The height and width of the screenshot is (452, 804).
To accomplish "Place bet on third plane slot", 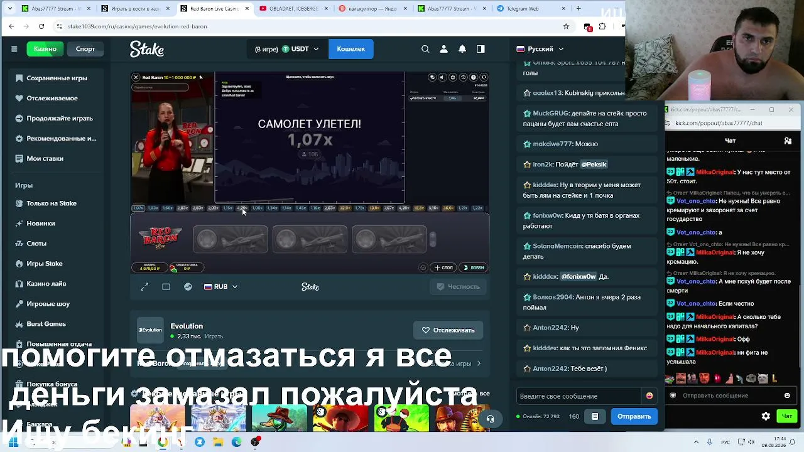I will (389, 239).
